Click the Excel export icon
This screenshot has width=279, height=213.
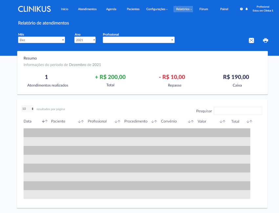click(x=251, y=40)
